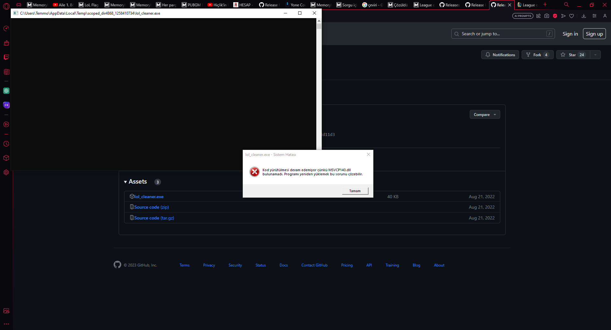The width and height of the screenshot is (611, 330).
Task: Switch to the Yone tab
Action: point(295,5)
